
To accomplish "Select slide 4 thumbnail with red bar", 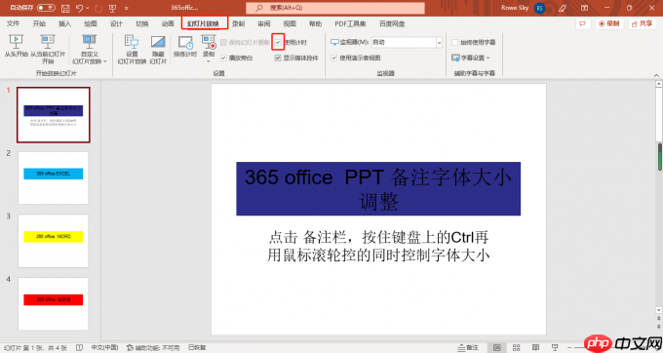I will [54, 304].
